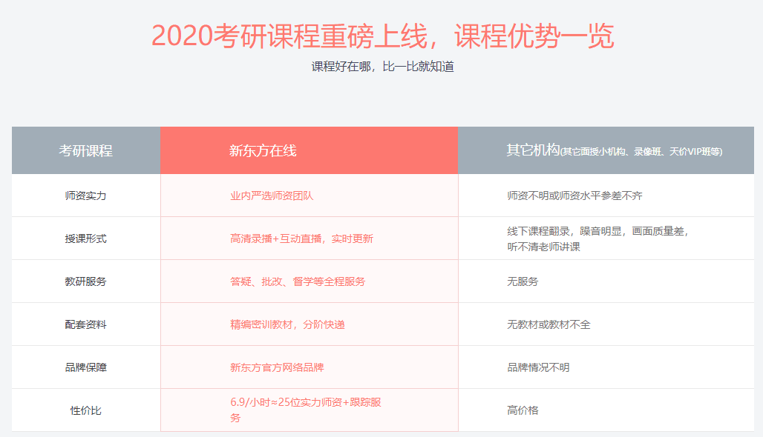The image size is (763, 437).
Task: Click the row label "配套资料"
Action: 85,324
